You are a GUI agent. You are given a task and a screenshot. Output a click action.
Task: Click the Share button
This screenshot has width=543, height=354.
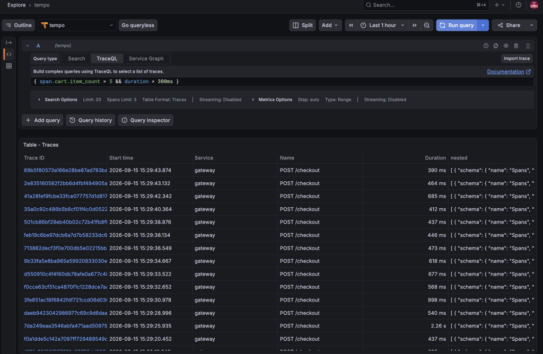pos(509,25)
